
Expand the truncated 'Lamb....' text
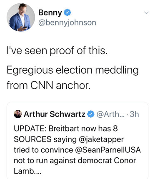[x=27, y=171]
